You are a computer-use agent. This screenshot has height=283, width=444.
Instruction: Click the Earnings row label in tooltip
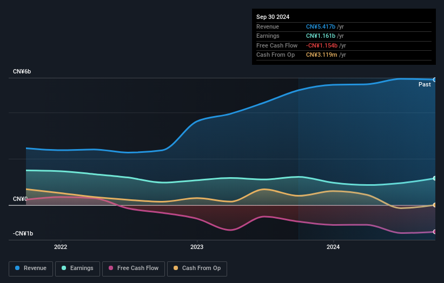(268, 36)
